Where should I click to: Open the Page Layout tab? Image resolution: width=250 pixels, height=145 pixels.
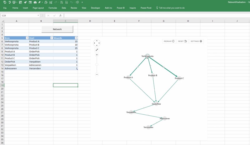point(38,8)
